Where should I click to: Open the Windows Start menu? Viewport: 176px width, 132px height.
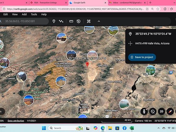pyautogui.click(x=44, y=128)
